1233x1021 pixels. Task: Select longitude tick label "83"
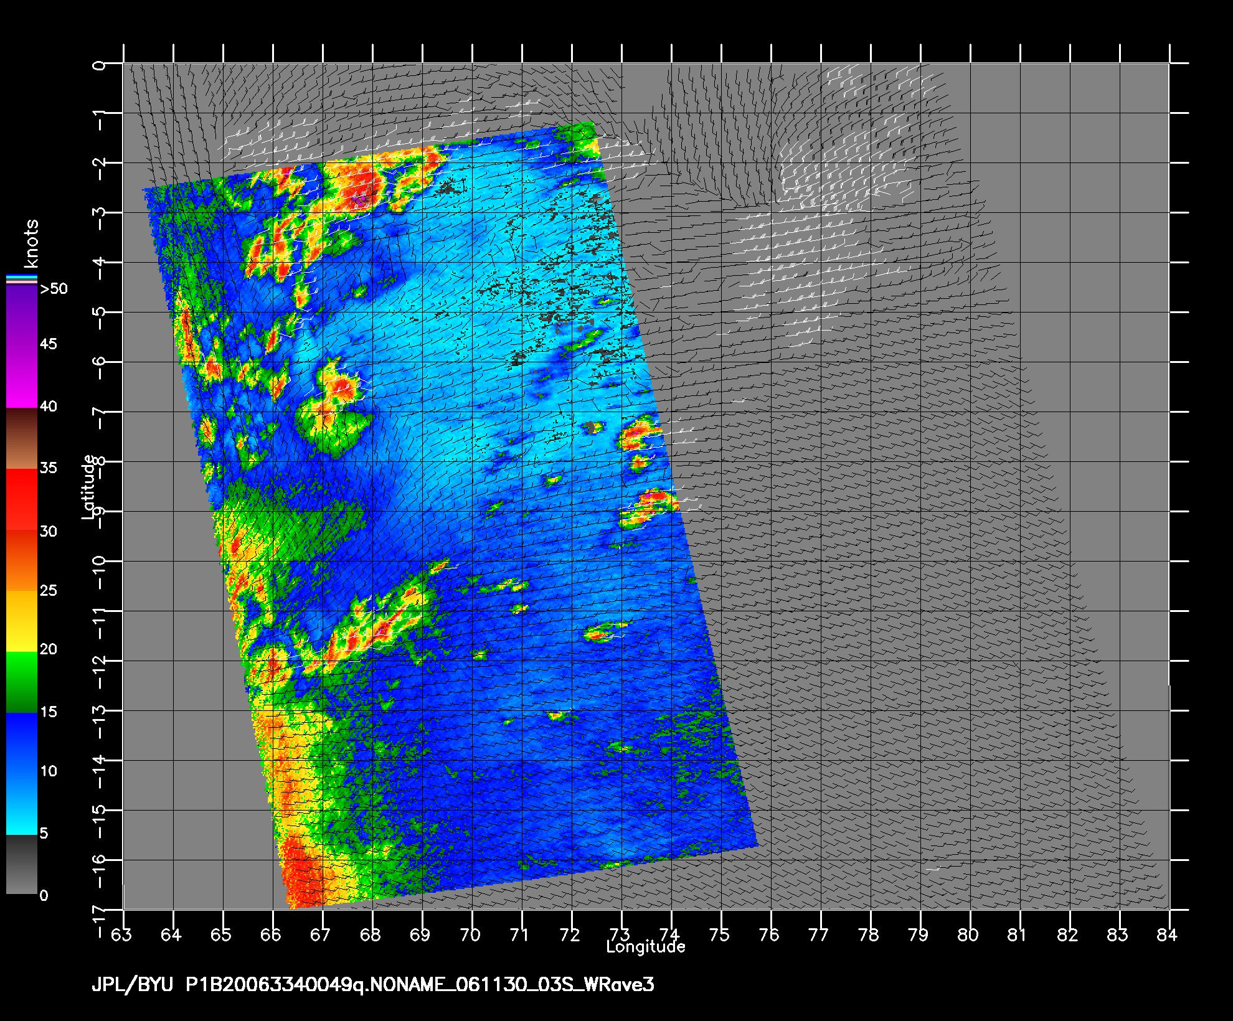[x=1118, y=935]
